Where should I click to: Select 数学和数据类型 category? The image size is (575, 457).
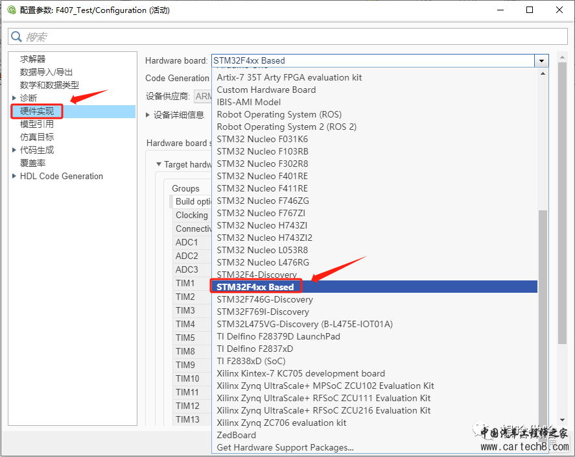pos(49,85)
